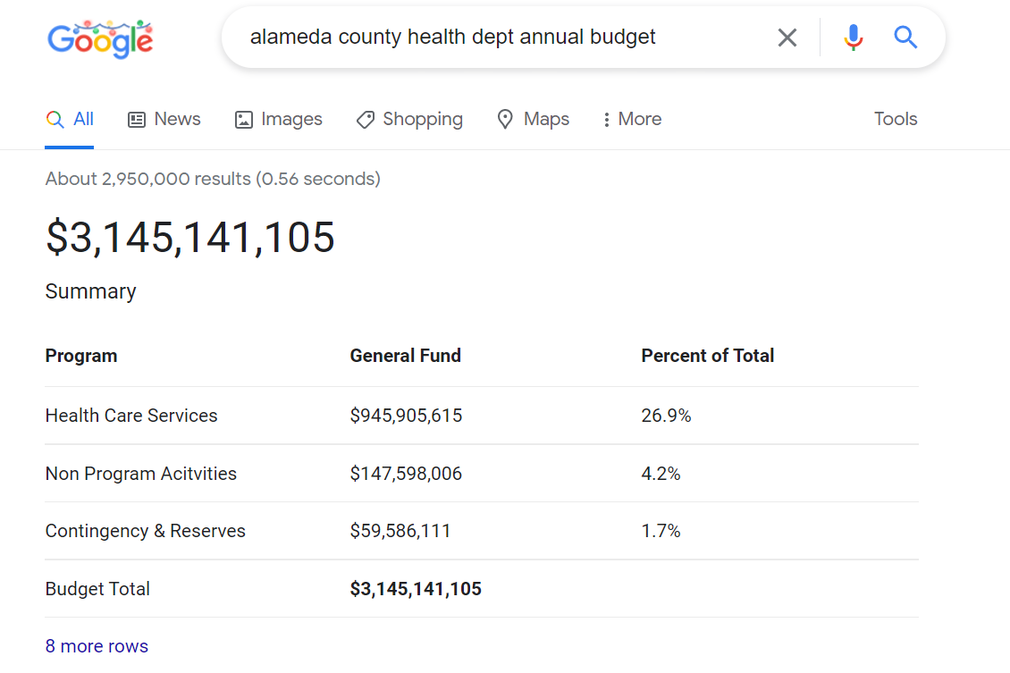The image size is (1010, 673).
Task: Click the 'About 2,950,000 results' stats text
Action: tap(213, 179)
